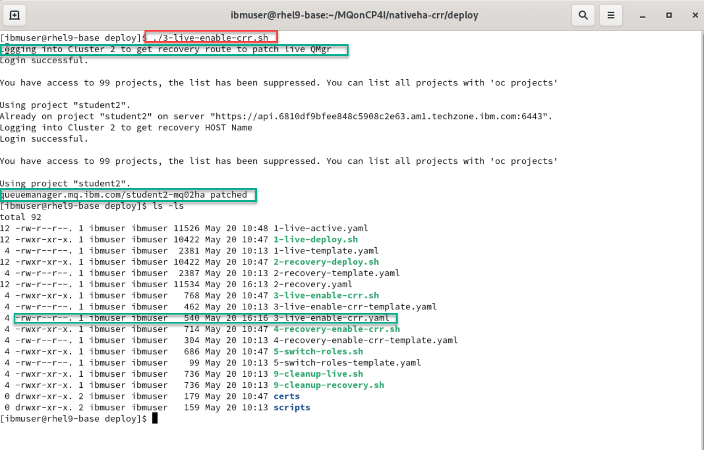Click the window title showing ibmuser@rhel9-base path

pos(354,15)
